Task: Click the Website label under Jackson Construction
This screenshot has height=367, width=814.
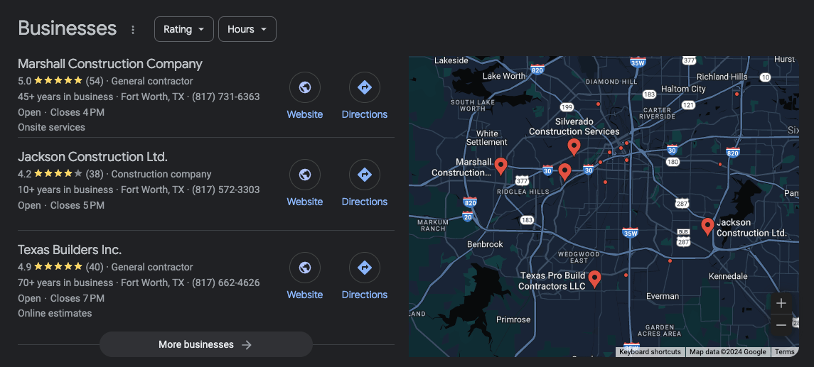Action: [305, 202]
